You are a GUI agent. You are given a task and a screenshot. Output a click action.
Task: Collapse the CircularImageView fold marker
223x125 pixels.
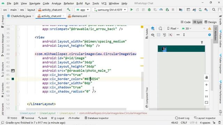(x=18, y=54)
